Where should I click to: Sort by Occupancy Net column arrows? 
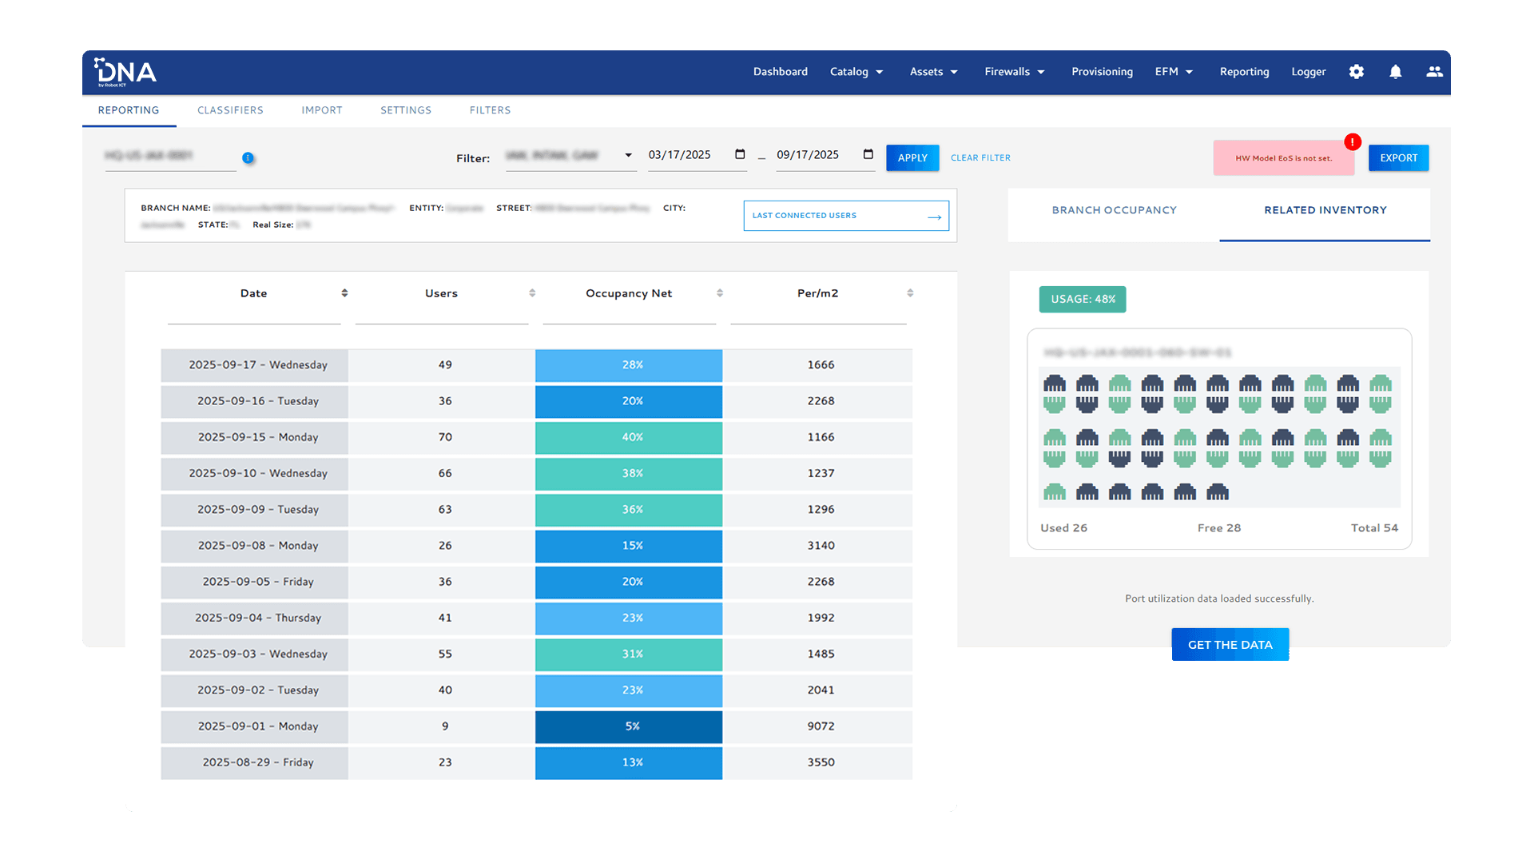(720, 293)
